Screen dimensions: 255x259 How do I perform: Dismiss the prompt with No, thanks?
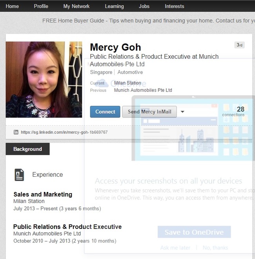click(x=215, y=248)
